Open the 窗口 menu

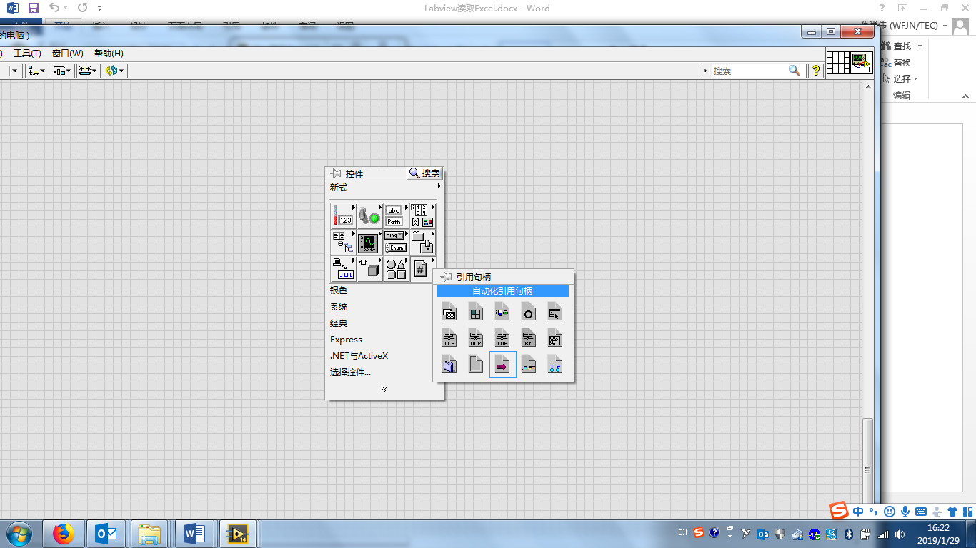66,53
